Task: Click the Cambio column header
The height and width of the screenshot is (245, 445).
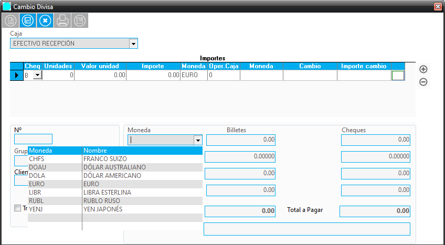Action: (x=310, y=66)
